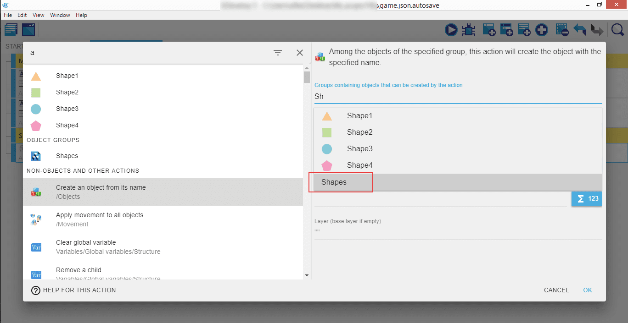Open expression editor Σ 123 button
This screenshot has width=628, height=323.
click(587, 199)
